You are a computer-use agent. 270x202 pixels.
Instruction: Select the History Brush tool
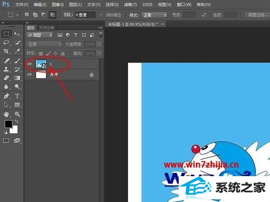pyautogui.click(x=17, y=69)
